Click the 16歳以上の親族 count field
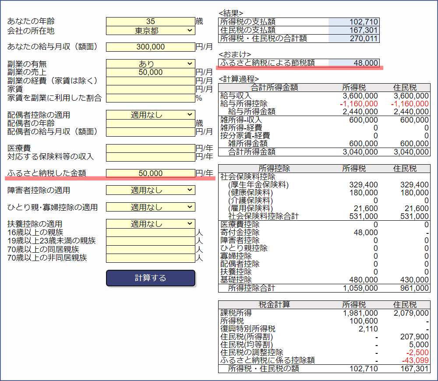 point(151,233)
